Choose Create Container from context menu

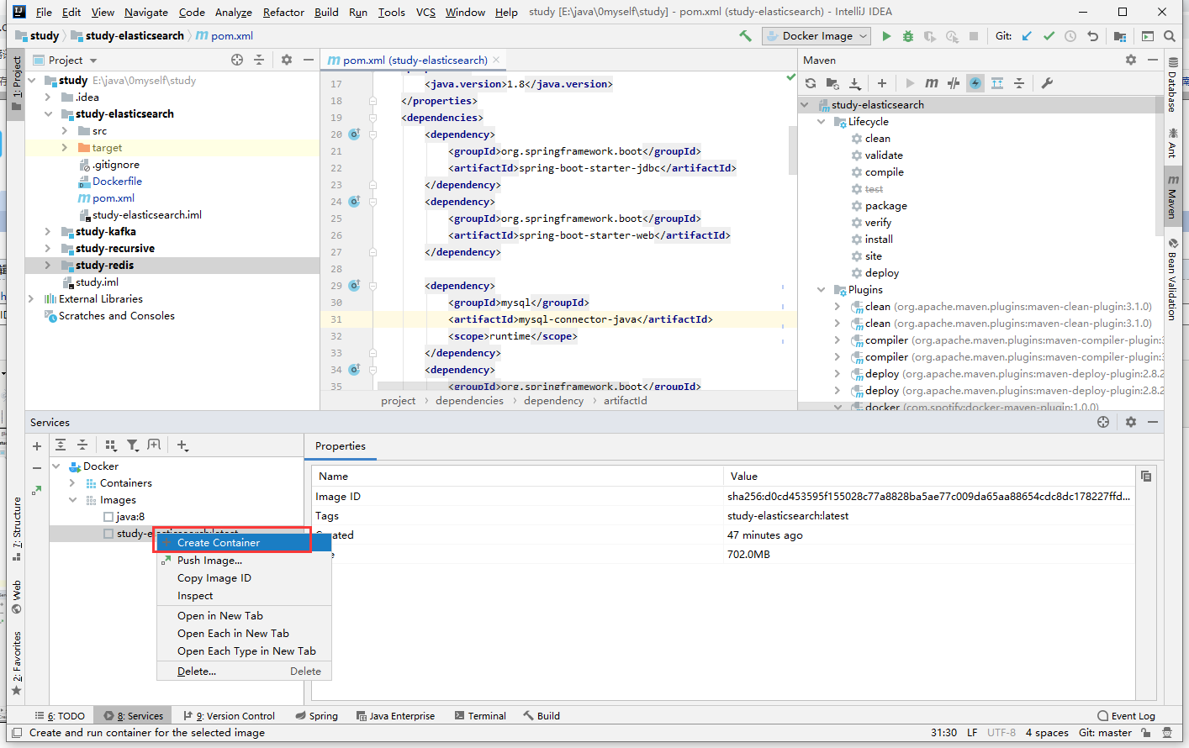point(219,543)
